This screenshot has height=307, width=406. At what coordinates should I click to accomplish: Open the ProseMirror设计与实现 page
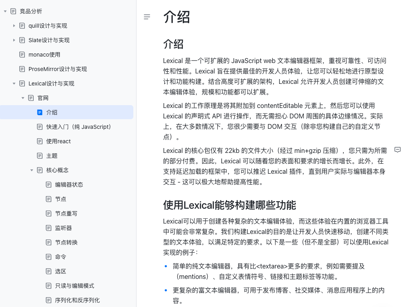point(57,69)
